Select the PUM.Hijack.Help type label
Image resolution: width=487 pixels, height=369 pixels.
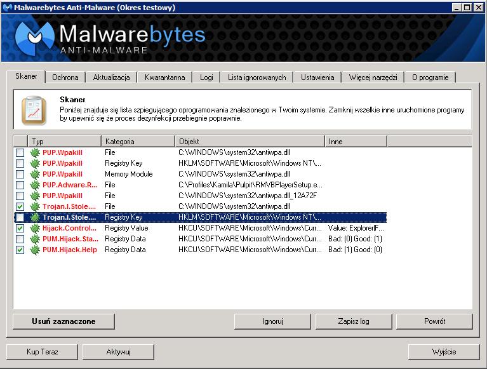pos(70,250)
